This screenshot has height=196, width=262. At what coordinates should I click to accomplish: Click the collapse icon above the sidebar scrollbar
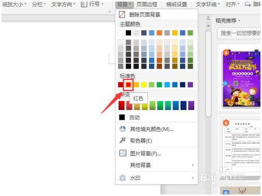point(208,19)
